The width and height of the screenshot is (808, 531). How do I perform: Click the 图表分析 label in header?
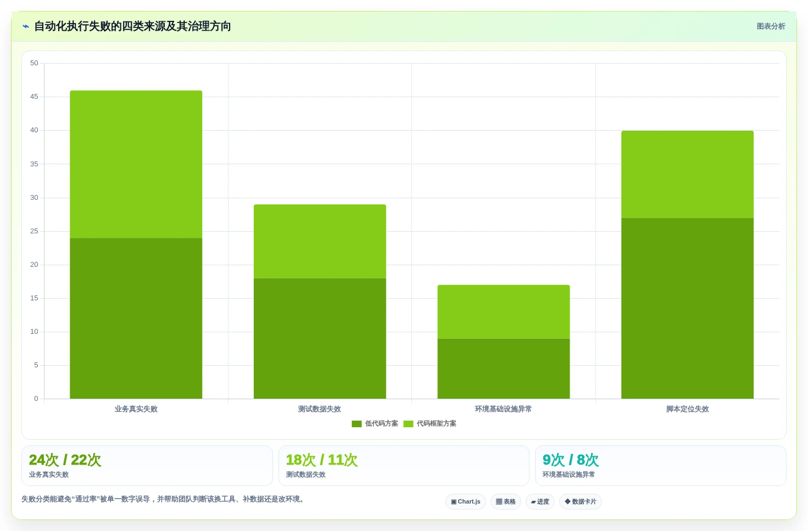click(771, 26)
